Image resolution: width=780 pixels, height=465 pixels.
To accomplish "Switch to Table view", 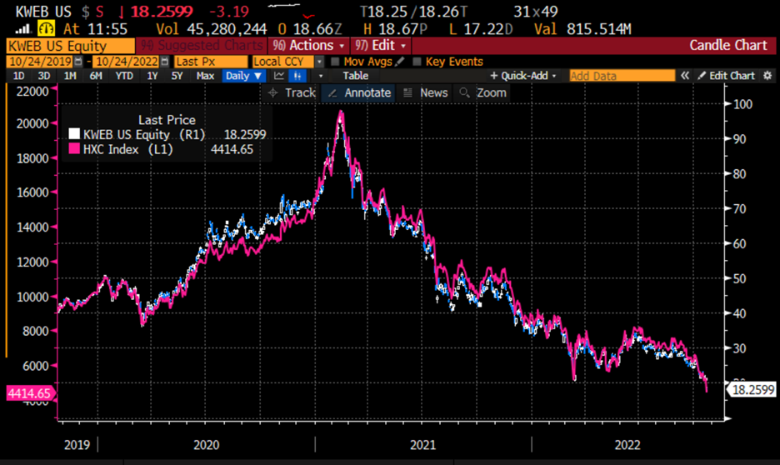I will click(356, 76).
